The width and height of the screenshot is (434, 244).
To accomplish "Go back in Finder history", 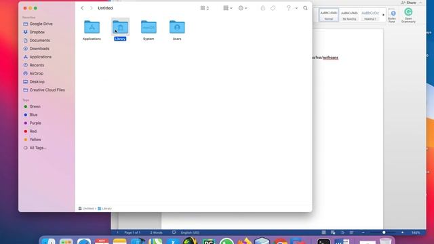I will [82, 8].
